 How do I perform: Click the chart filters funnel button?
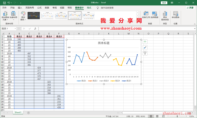coord(145,53)
